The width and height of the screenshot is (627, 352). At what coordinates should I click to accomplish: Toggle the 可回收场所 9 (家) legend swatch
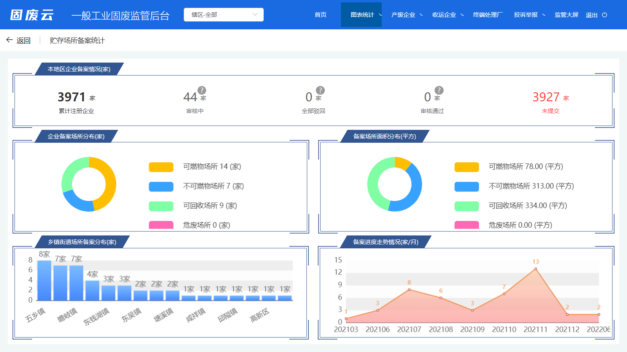[161, 206]
